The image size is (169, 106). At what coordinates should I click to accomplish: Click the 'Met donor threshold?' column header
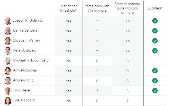coord(69,8)
